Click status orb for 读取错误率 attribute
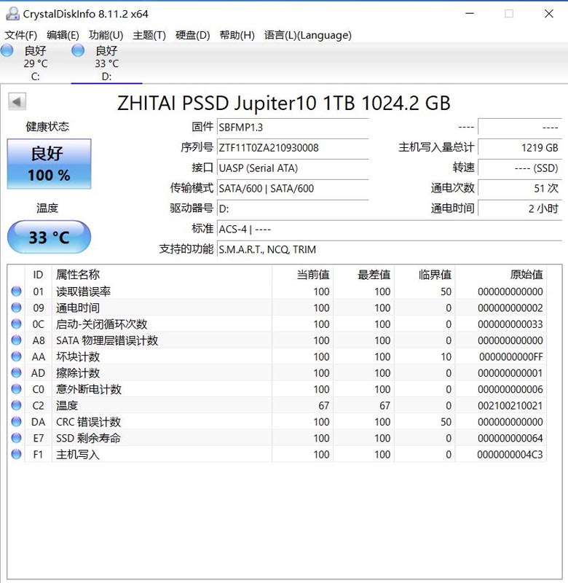 point(17,291)
